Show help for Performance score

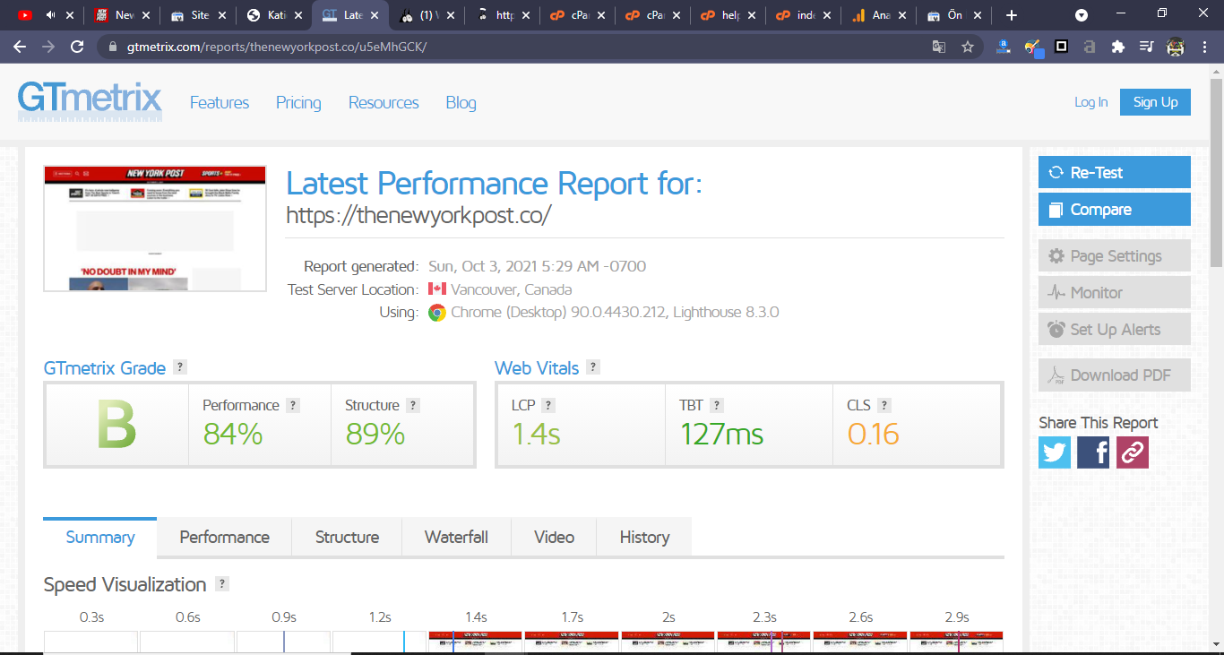coord(293,405)
